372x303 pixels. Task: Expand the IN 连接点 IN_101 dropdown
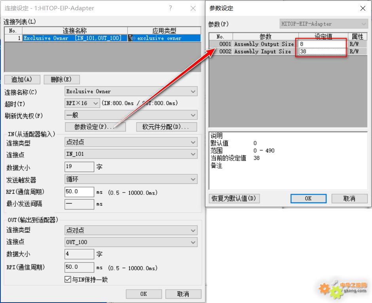193,154
